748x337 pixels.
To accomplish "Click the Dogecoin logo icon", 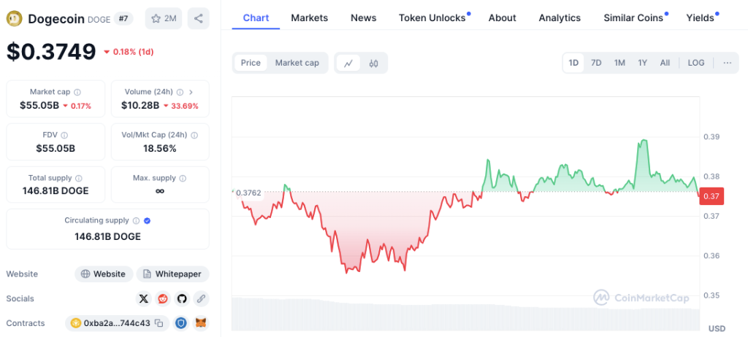I will tap(15, 18).
